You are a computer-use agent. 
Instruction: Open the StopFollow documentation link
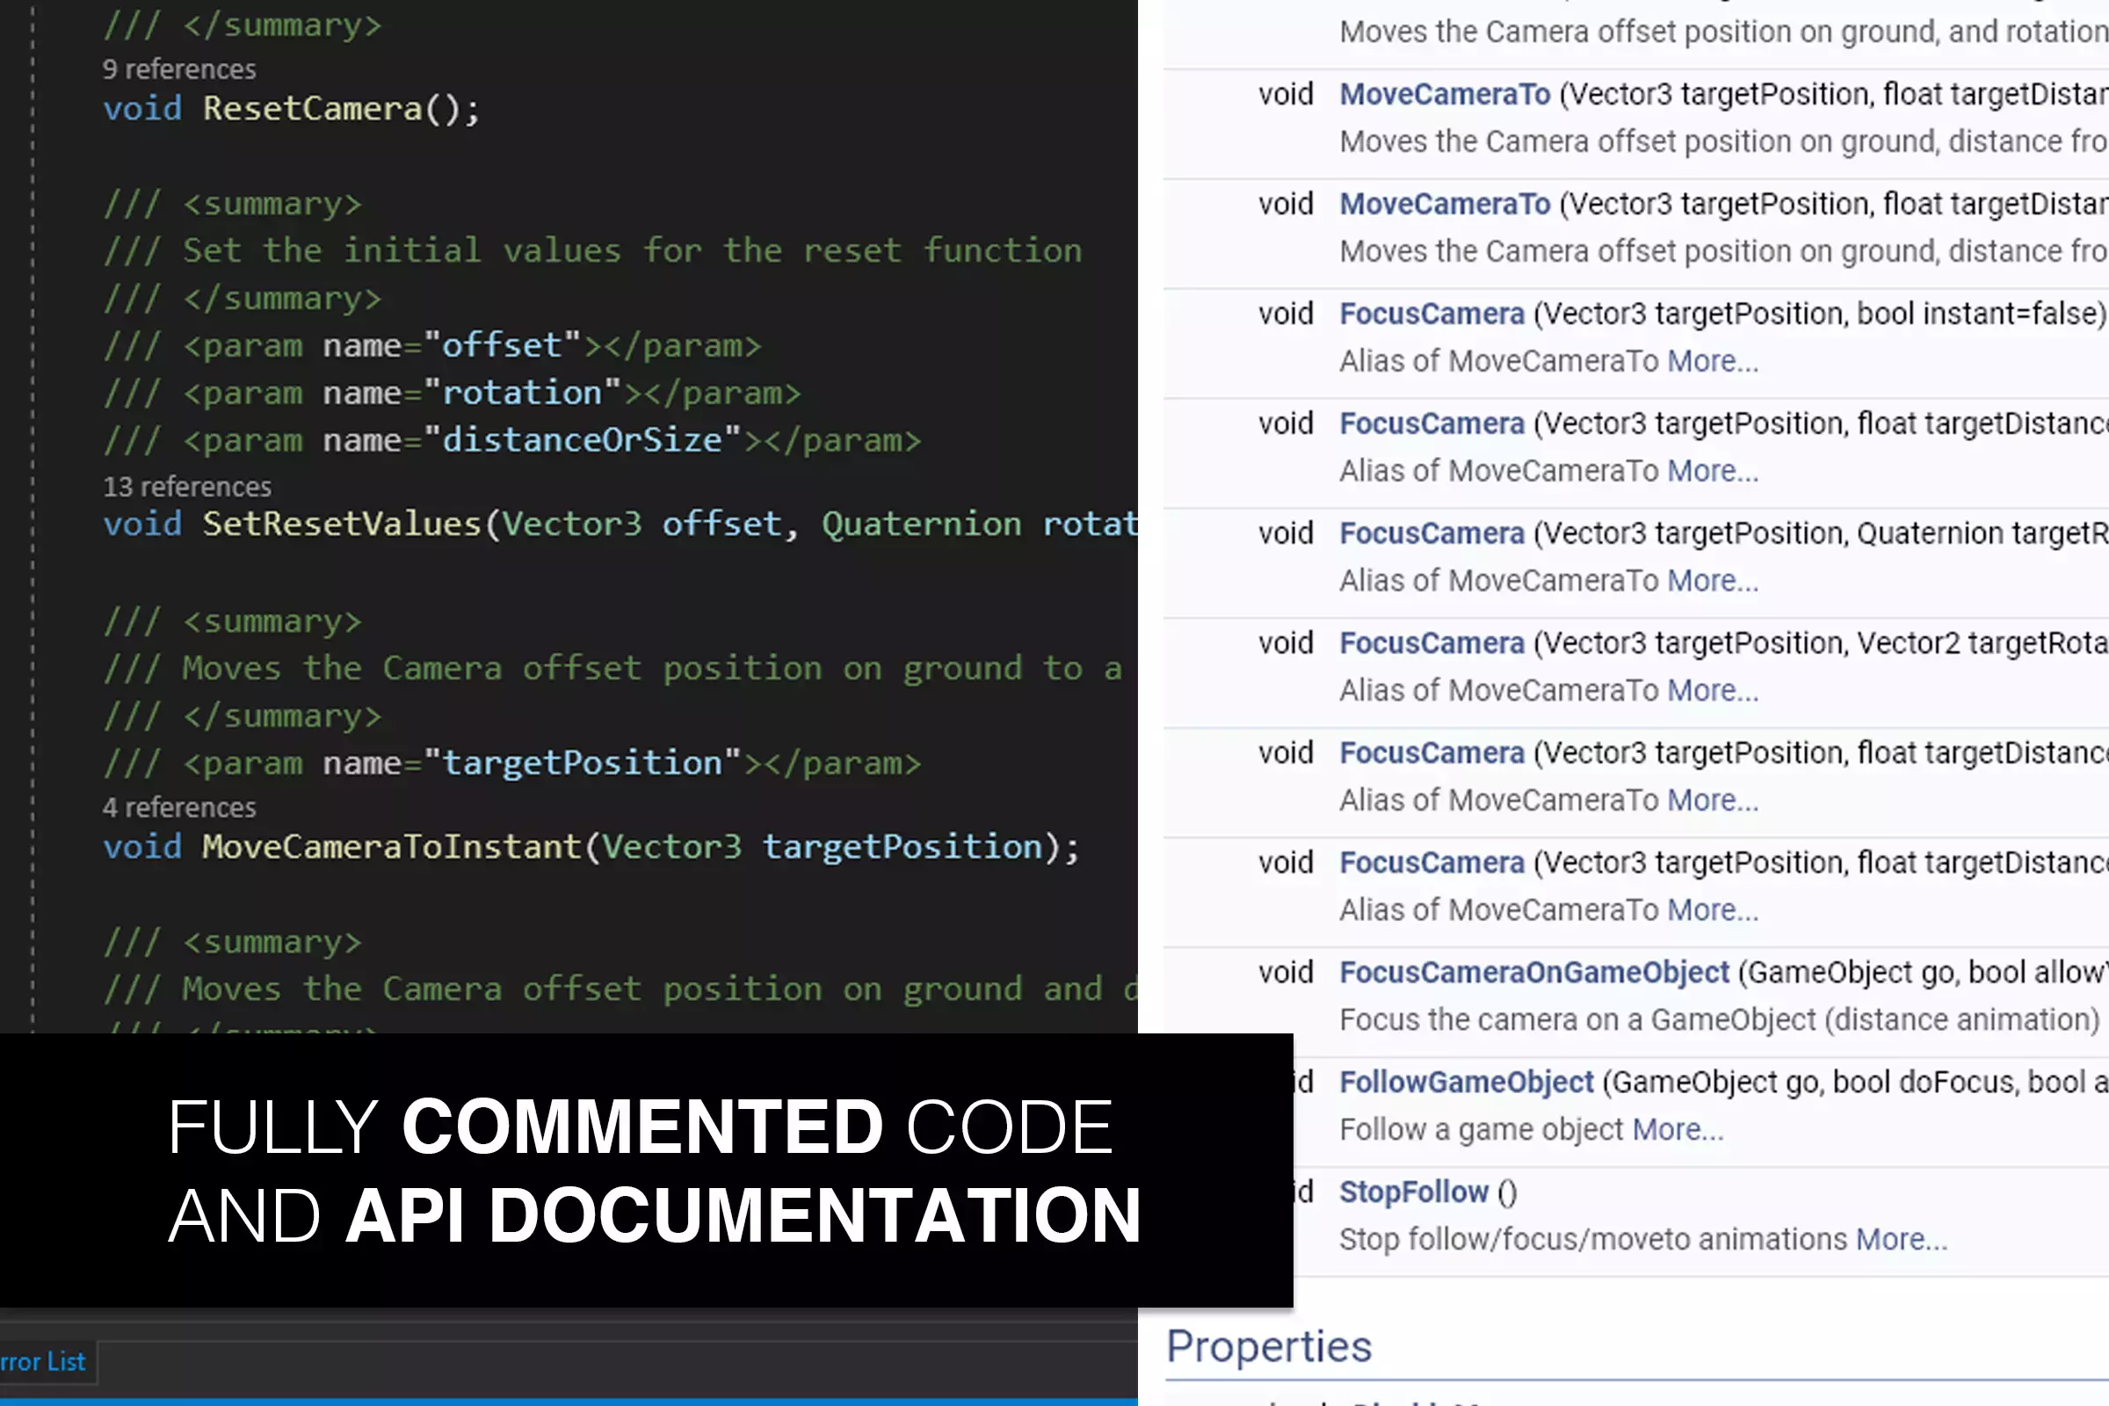coord(1413,1192)
